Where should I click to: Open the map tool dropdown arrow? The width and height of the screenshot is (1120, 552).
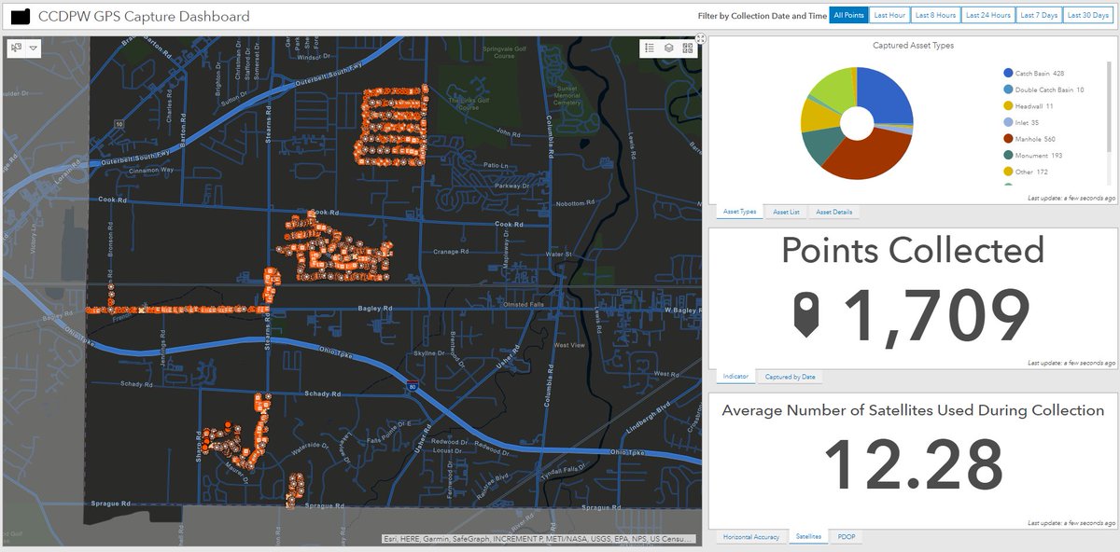pos(34,48)
